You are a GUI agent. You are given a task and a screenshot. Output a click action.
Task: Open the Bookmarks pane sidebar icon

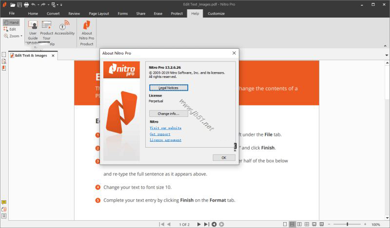click(4, 68)
